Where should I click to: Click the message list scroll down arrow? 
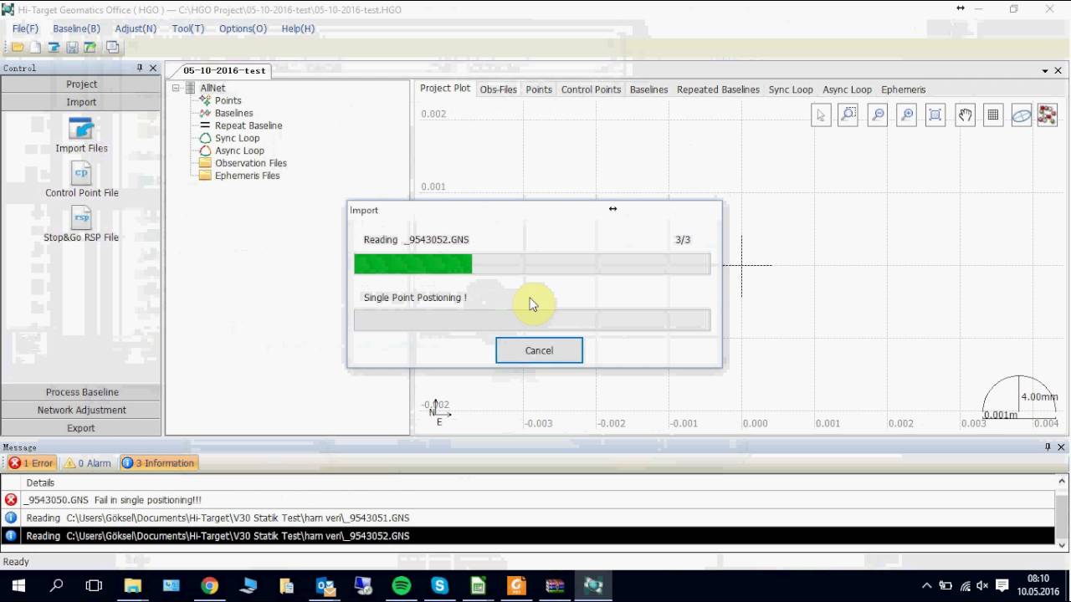(x=1063, y=544)
